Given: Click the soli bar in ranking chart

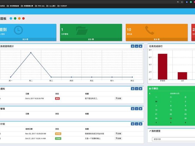Looking at the screenshot, I should click(x=182, y=76).
